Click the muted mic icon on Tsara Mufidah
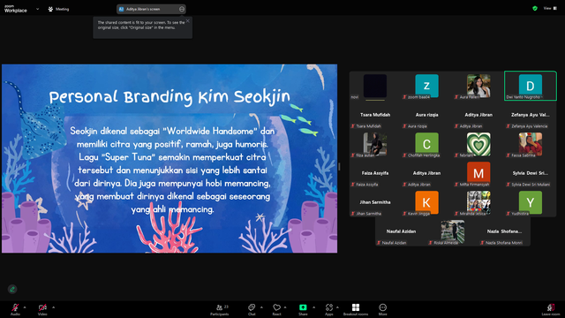This screenshot has height=318, width=565. point(353,125)
